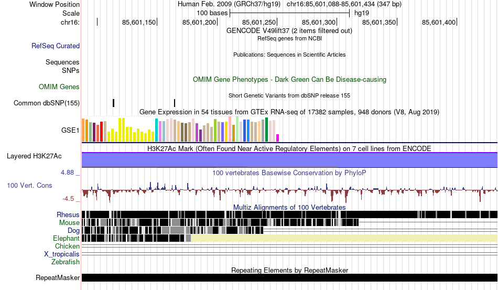
Task: Select the Dog alignment row label
Action: 73,231
